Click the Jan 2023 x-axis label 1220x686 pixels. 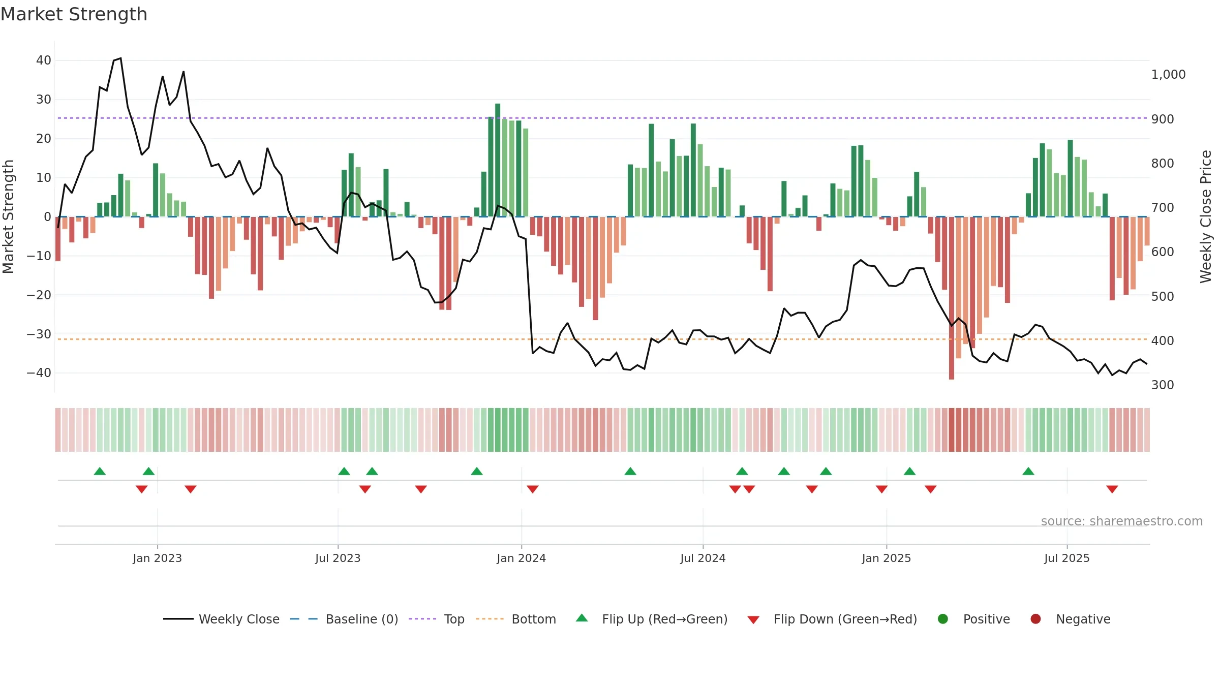pyautogui.click(x=158, y=558)
